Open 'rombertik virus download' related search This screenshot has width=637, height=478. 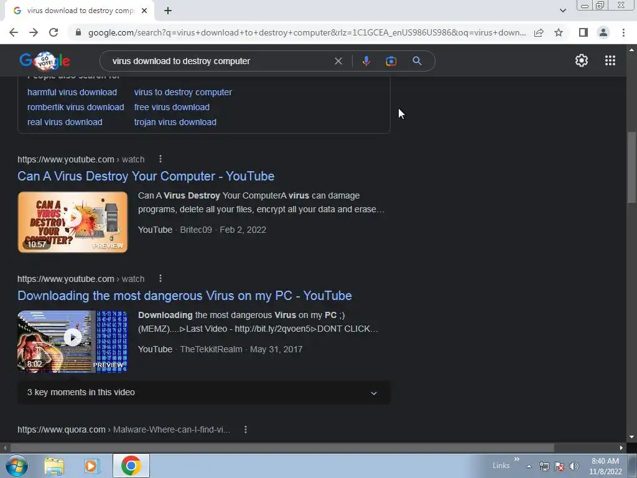[75, 107]
